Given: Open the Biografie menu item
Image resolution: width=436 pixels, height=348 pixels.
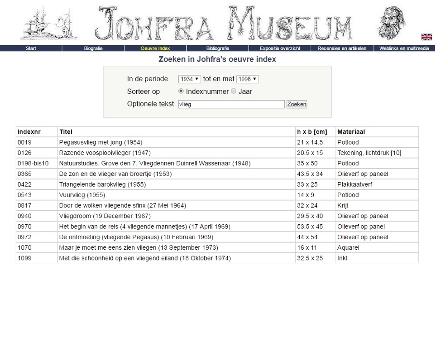Looking at the screenshot, I should [x=93, y=48].
